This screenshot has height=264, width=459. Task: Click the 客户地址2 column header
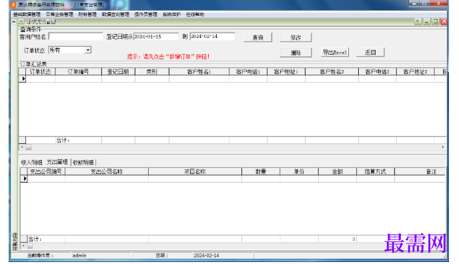click(416, 71)
